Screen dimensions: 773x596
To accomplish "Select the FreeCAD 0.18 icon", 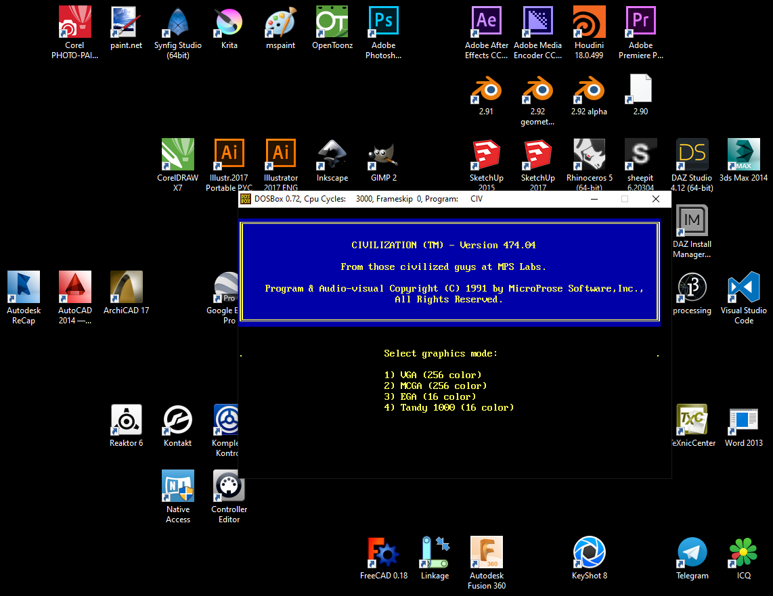I will [x=384, y=552].
